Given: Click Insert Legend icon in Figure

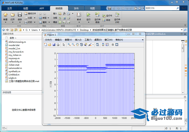Looking at the screenshot, I should 107,45.
